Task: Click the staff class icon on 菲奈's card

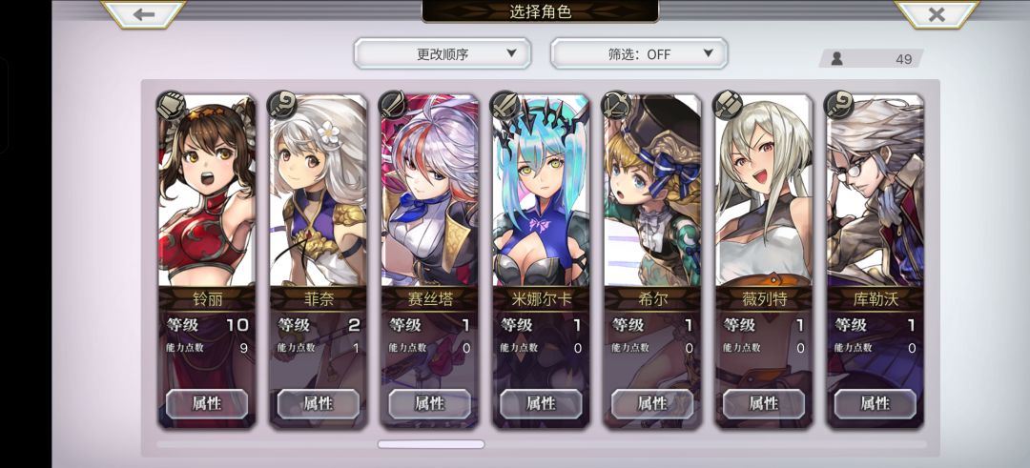Action: point(281,105)
